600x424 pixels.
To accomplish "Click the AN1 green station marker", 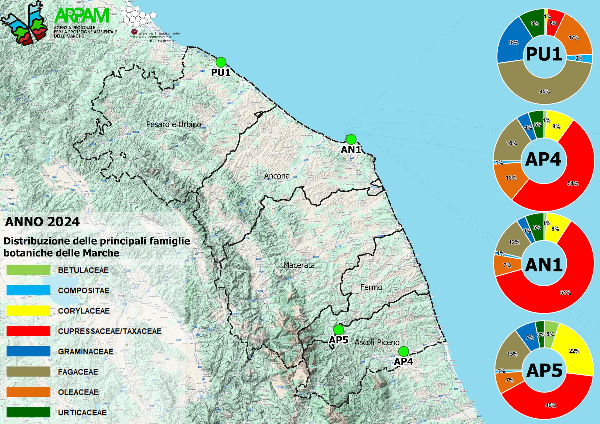I will click(351, 139).
